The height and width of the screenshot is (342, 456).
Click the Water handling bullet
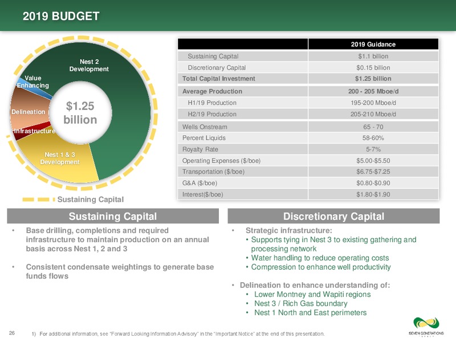[x=320, y=258]
